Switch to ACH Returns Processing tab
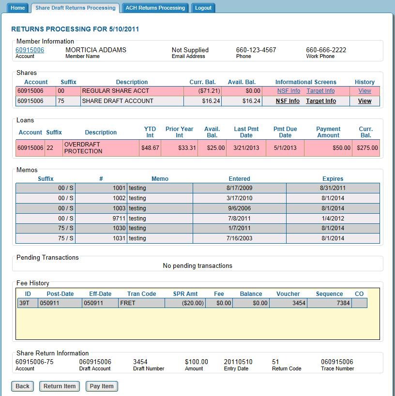Image resolution: width=395 pixels, height=396 pixels. 155,8
